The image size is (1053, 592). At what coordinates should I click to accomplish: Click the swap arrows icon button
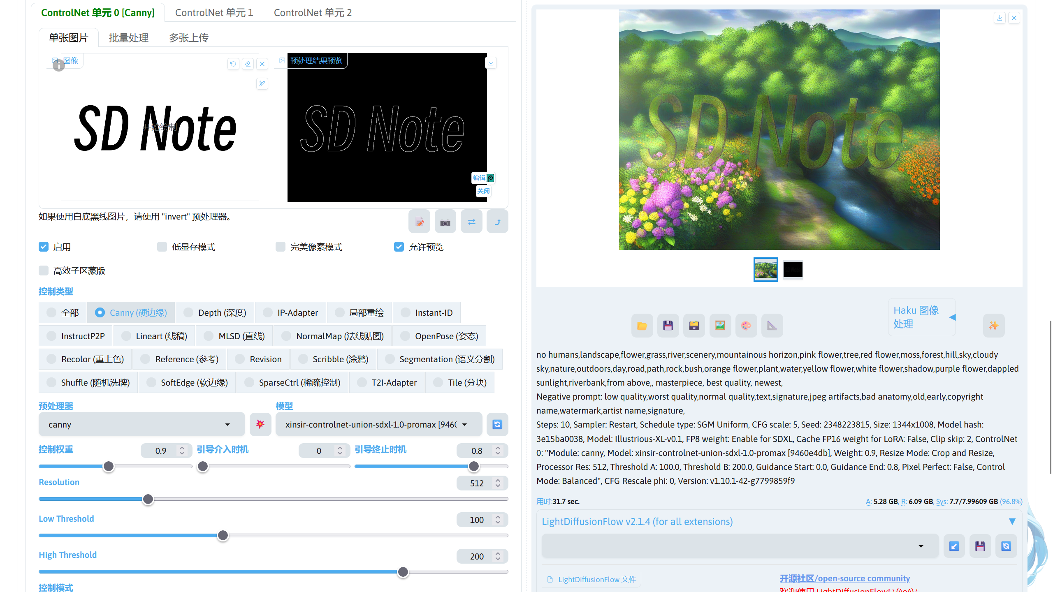point(471,222)
